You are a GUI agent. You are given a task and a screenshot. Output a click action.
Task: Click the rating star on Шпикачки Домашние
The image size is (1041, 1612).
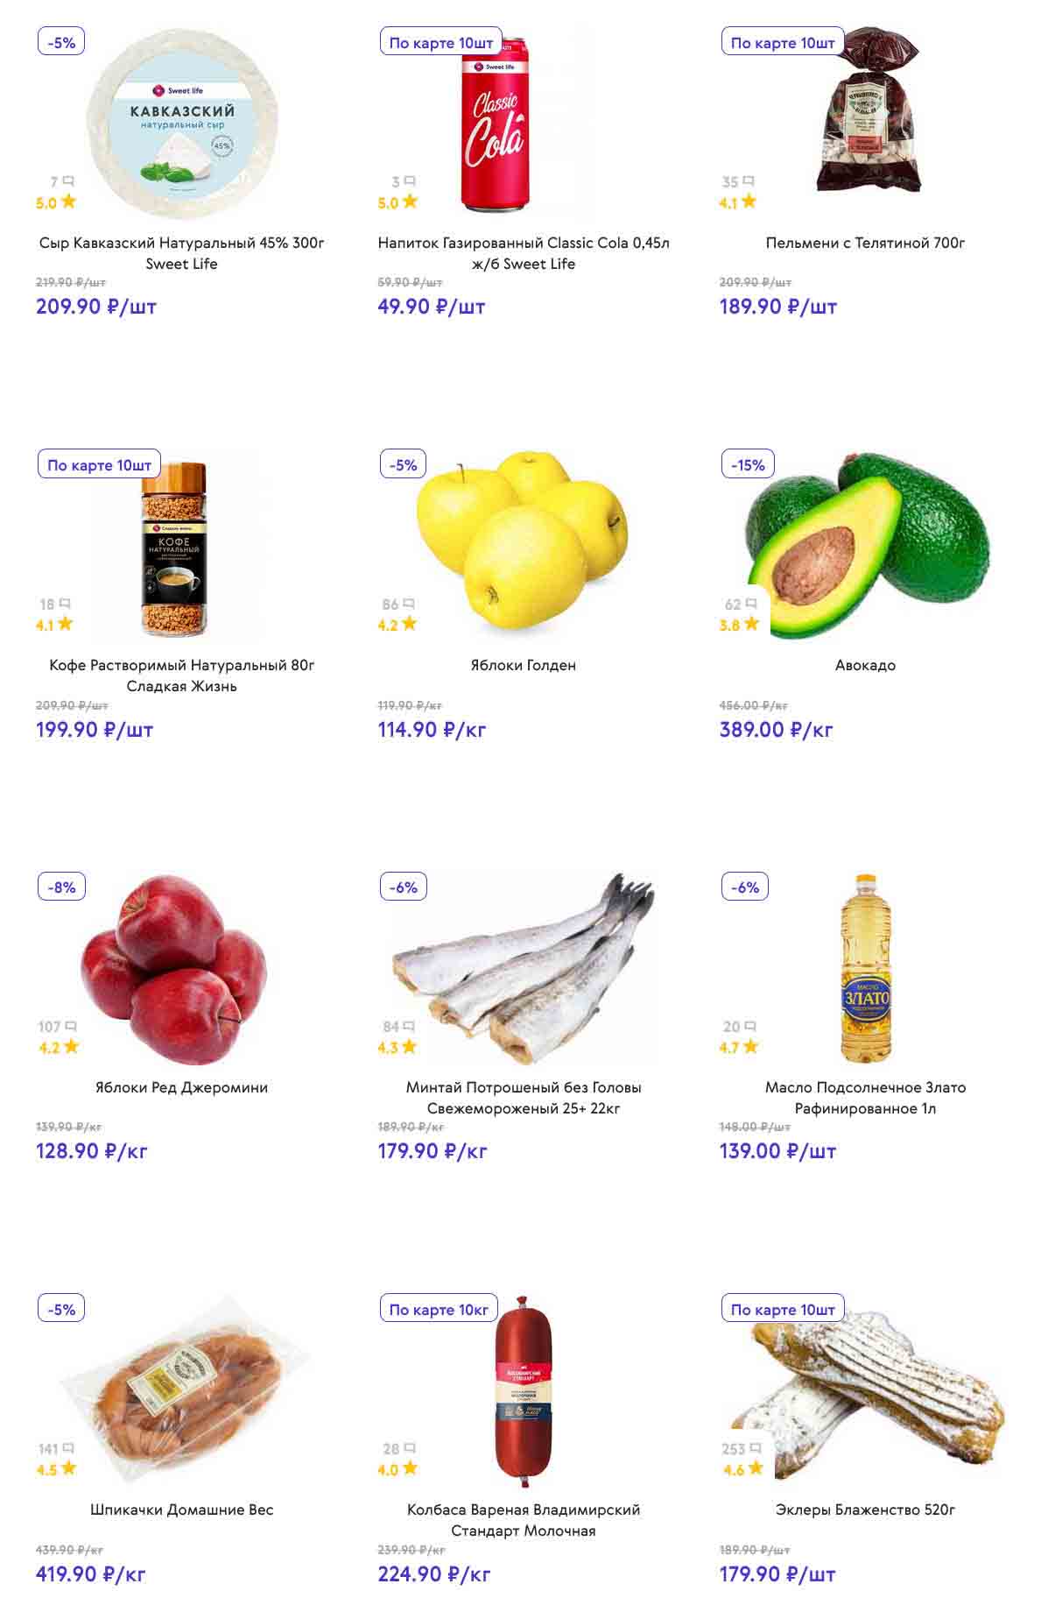[x=68, y=1468]
